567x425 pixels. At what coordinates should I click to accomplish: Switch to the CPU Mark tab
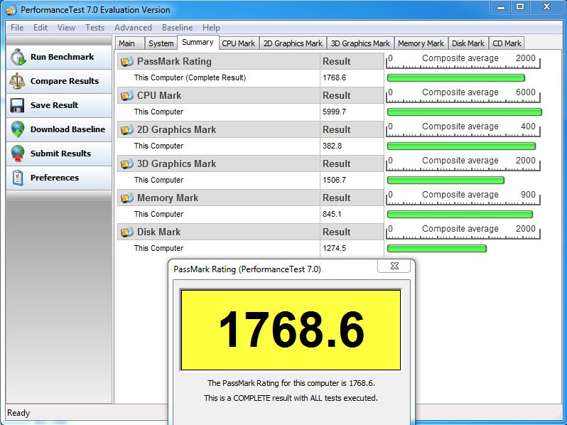tap(238, 43)
